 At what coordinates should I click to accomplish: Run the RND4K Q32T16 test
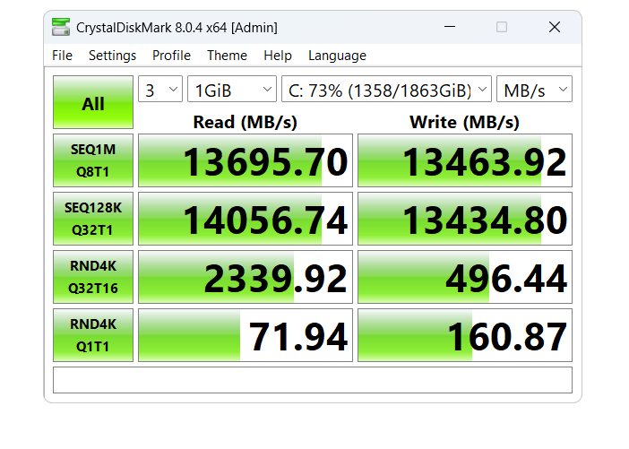93,277
